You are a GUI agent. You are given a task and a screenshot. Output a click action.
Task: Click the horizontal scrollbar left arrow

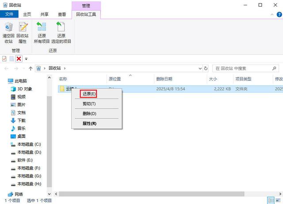point(56,194)
